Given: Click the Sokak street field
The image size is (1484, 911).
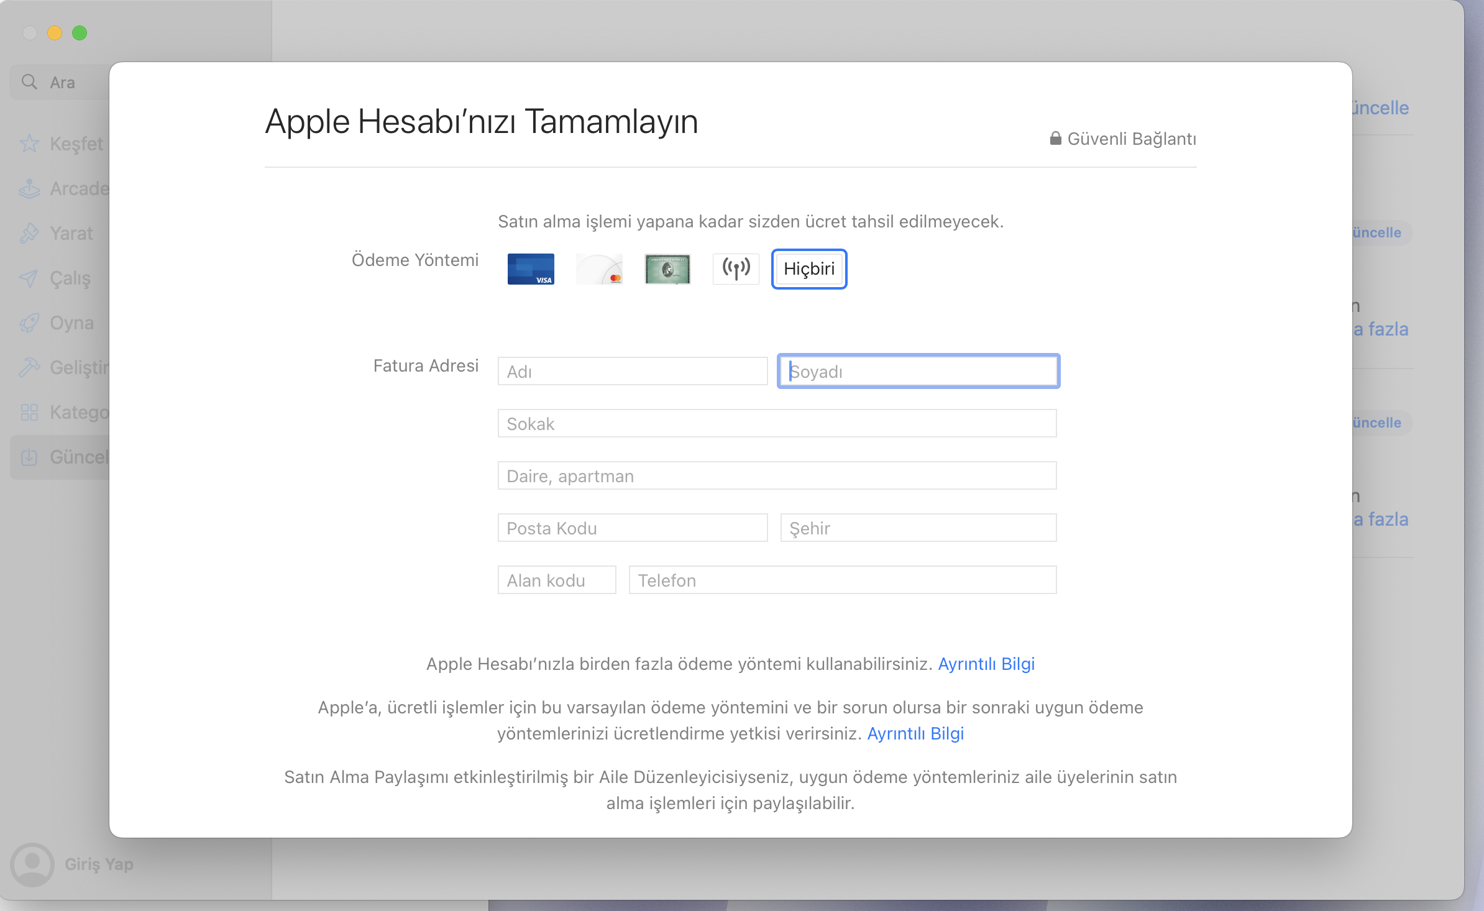Looking at the screenshot, I should [x=777, y=423].
